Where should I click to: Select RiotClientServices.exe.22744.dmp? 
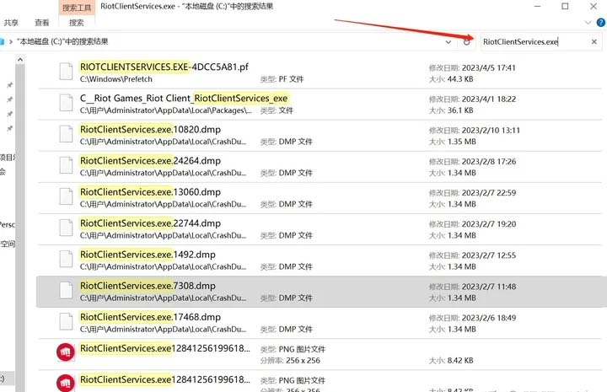click(x=320, y=229)
